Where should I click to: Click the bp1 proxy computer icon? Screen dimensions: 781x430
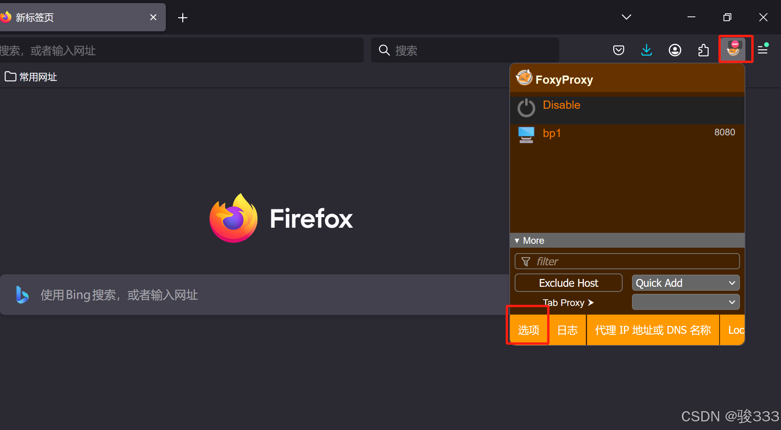click(526, 134)
